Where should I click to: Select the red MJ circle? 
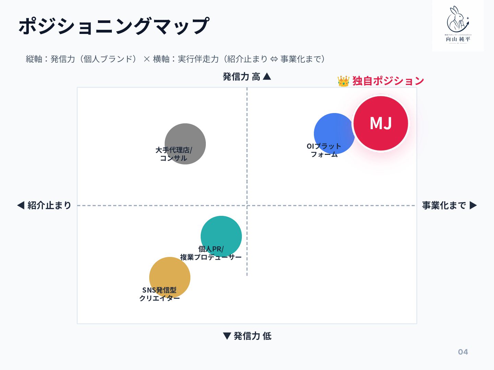[x=381, y=123]
